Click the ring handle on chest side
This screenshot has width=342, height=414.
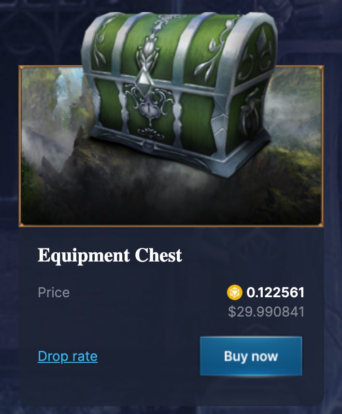[x=250, y=113]
